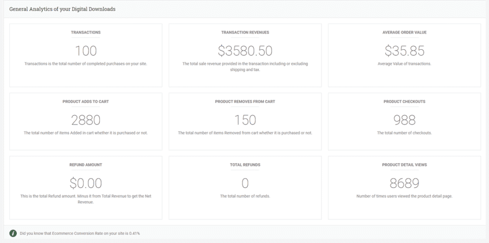Image resolution: width=489 pixels, height=243 pixels.
Task: Click the Total Refunds count 0
Action: point(245,183)
